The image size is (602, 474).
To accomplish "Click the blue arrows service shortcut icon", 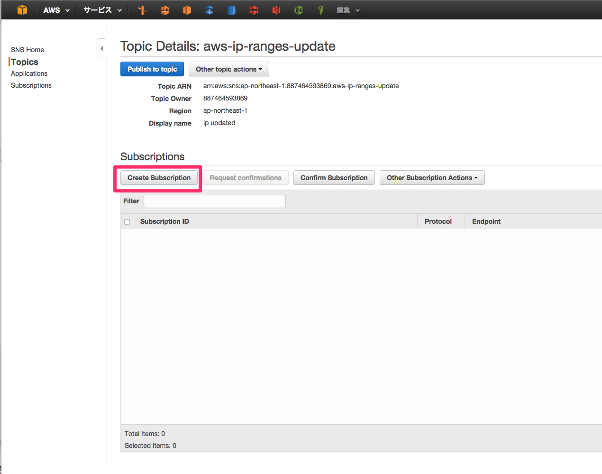I will coord(209,10).
